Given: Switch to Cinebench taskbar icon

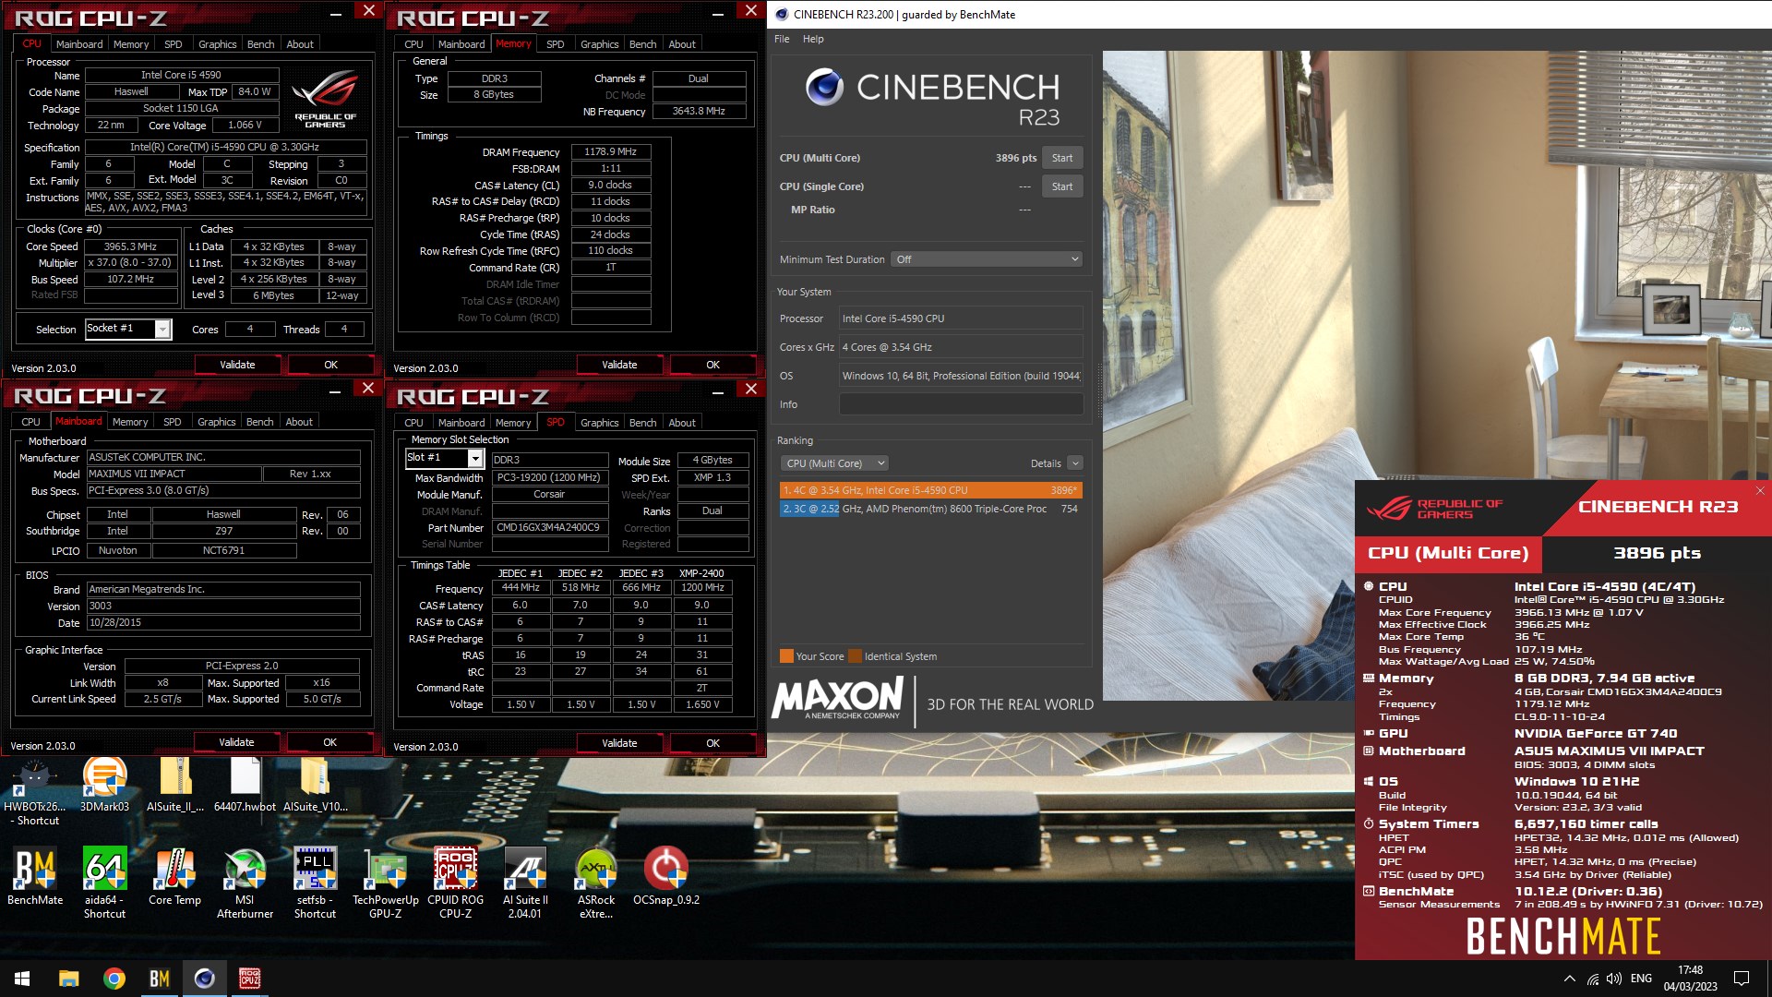Looking at the screenshot, I should point(205,979).
